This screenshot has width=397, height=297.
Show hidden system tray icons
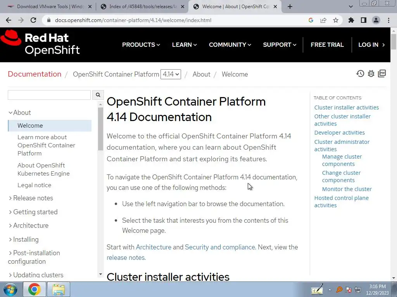click(x=330, y=290)
